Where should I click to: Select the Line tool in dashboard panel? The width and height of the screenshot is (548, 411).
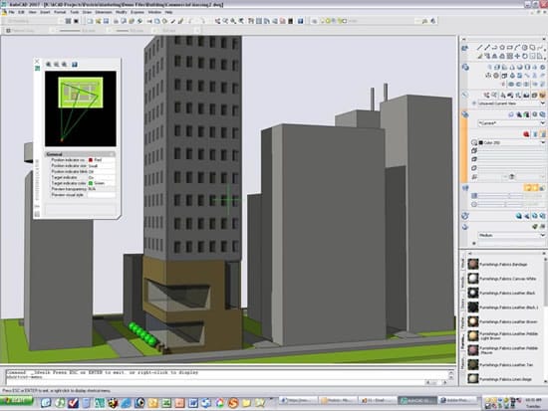click(x=479, y=48)
